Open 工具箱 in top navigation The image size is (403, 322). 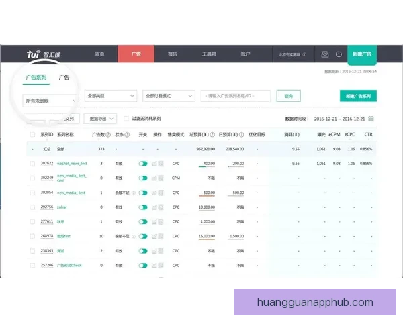209,54
